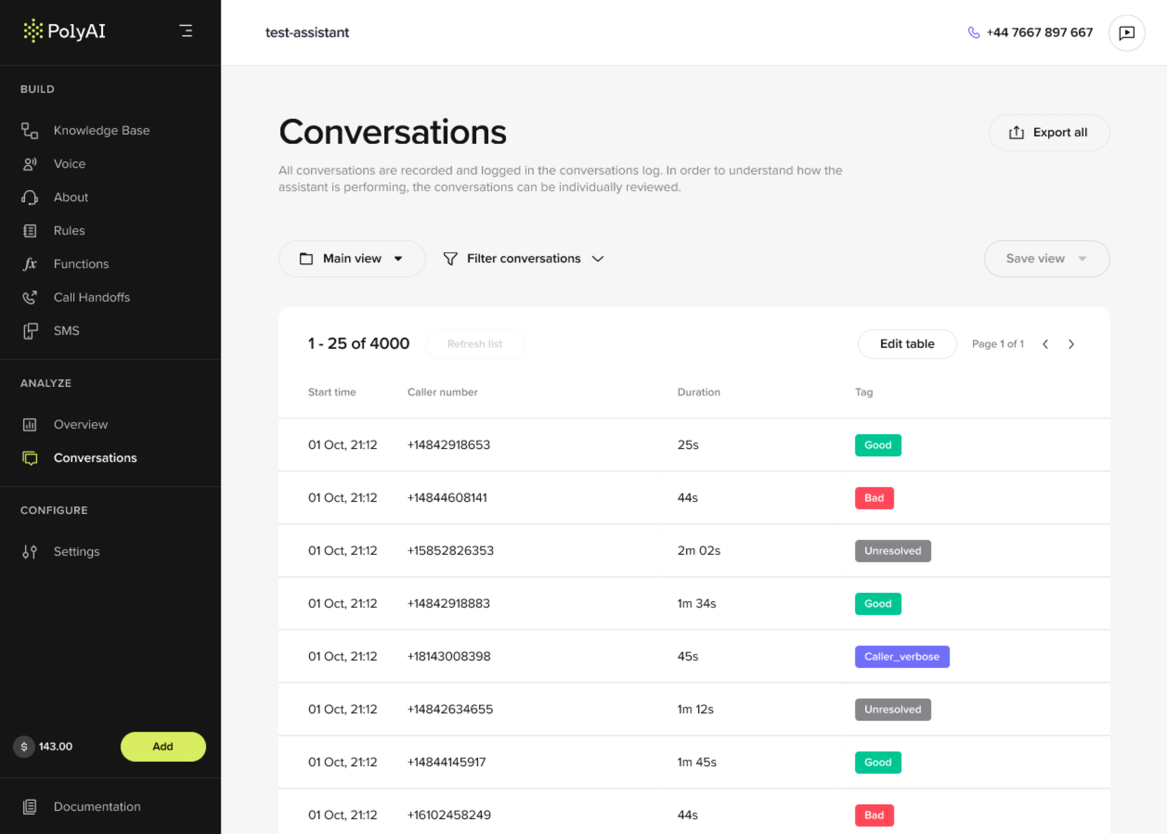The width and height of the screenshot is (1167, 834).
Task: Click the Export all button
Action: click(1049, 133)
